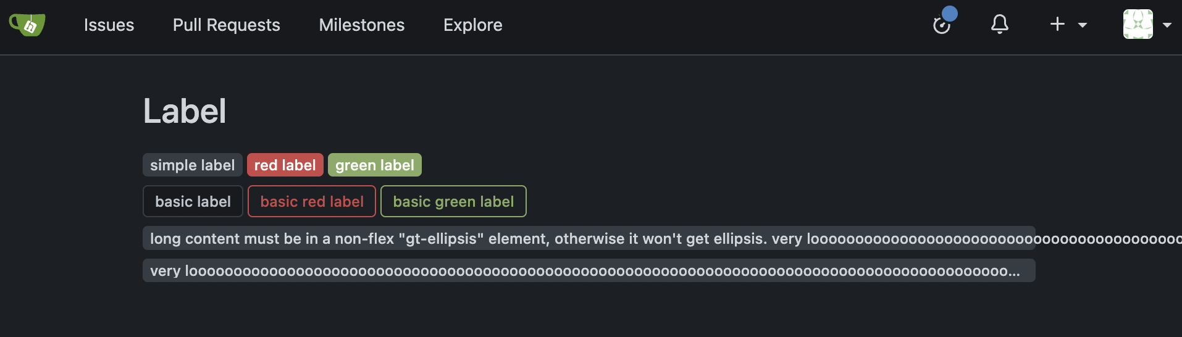Click the basic red label tag
The image size is (1182, 337).
coord(312,201)
